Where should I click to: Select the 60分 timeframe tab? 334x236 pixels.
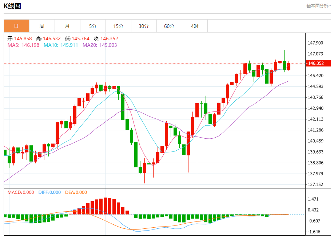(169, 26)
